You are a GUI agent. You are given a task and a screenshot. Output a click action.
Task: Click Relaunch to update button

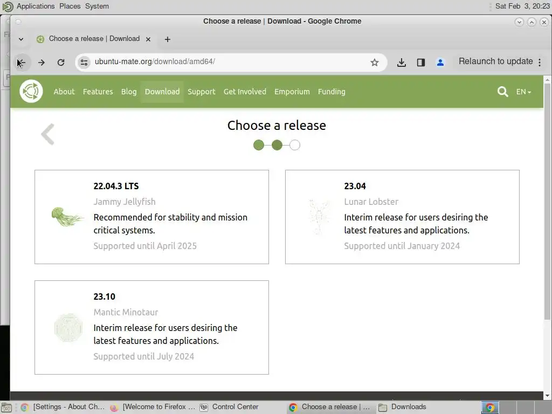pos(496,61)
